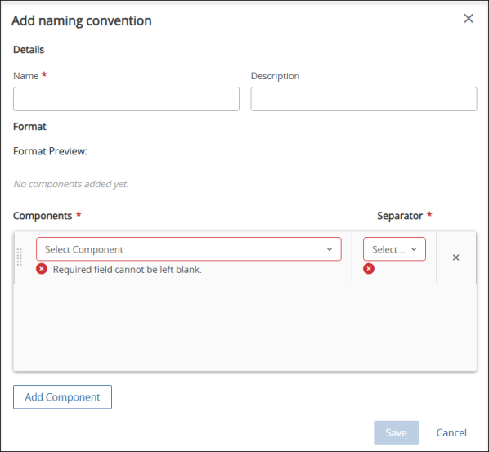
Task: Open the Select Component dropdown
Action: click(189, 249)
